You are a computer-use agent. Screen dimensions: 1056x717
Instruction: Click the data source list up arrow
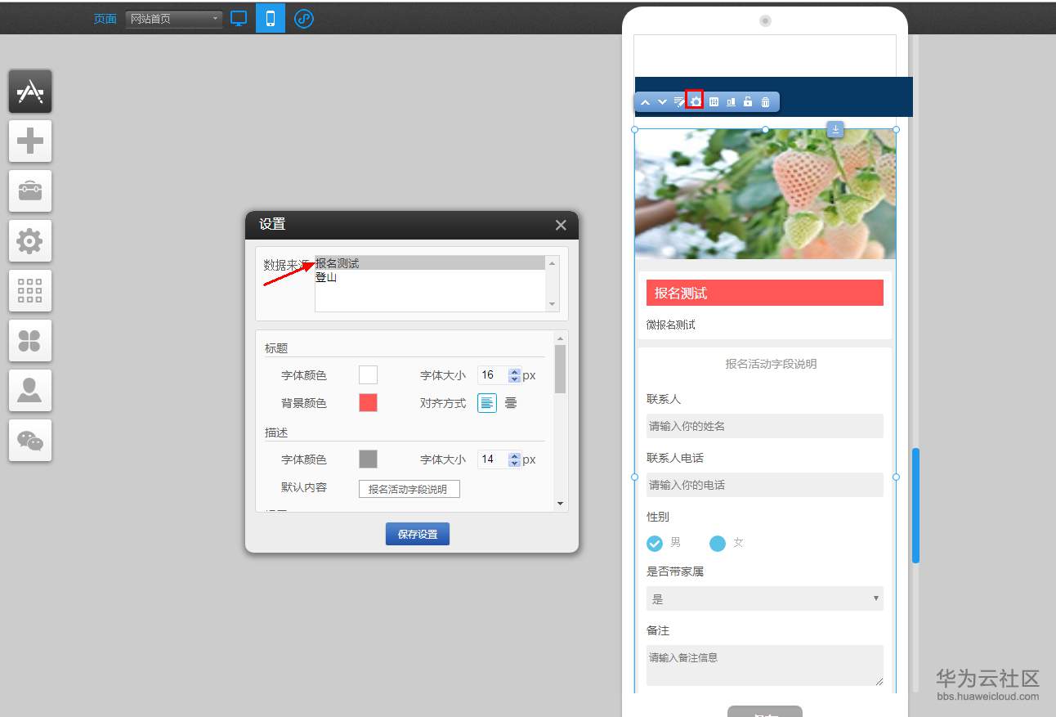point(553,263)
